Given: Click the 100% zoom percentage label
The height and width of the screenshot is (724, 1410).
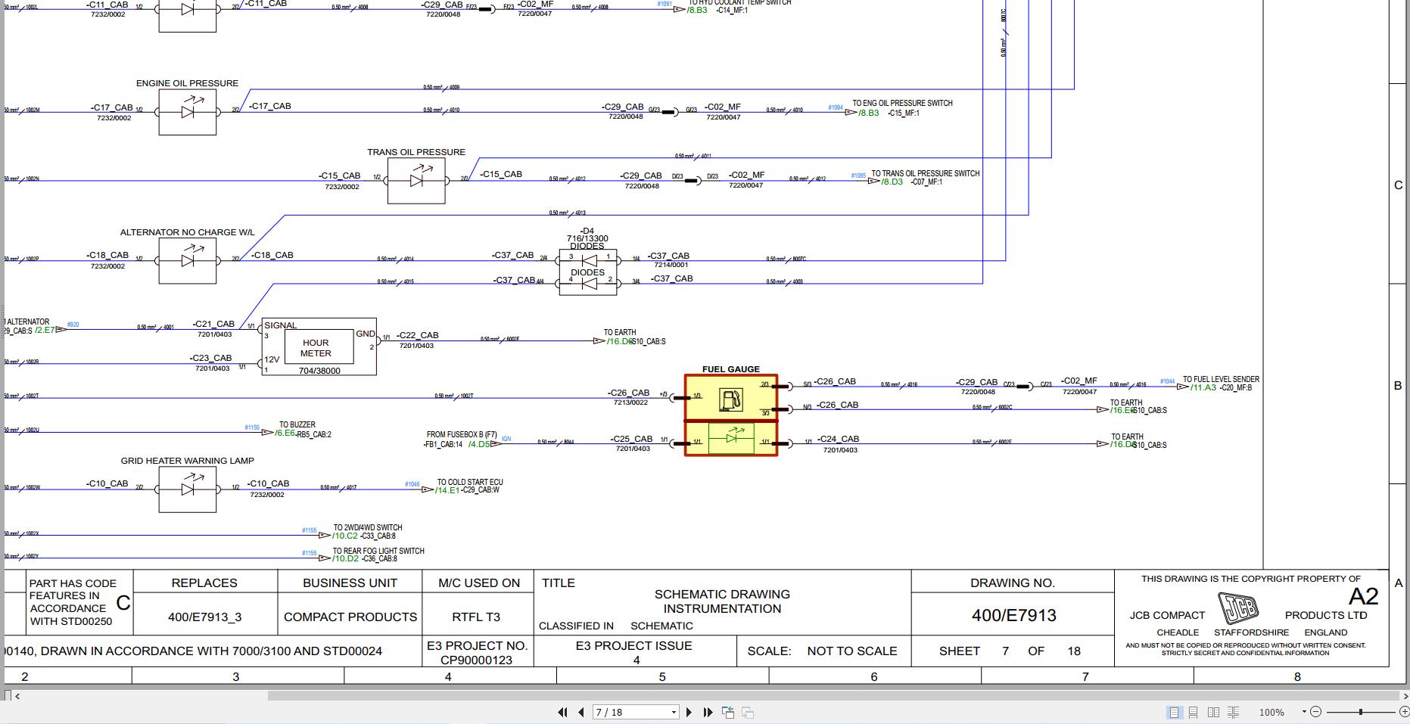Looking at the screenshot, I should click(x=1271, y=712).
